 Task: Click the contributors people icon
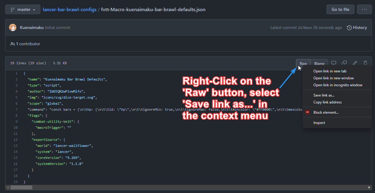tap(13, 44)
